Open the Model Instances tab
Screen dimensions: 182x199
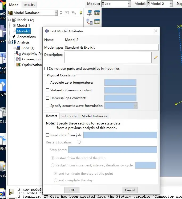pos(94,116)
